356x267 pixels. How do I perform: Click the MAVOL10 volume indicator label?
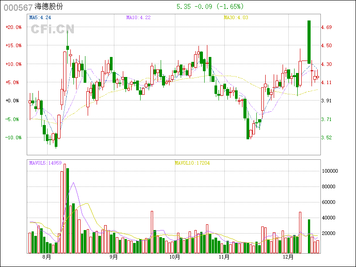192,163
